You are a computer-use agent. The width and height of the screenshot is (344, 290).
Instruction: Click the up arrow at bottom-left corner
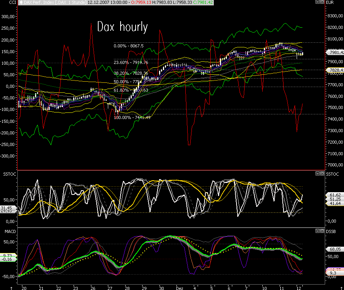pyautogui.click(x=12, y=288)
